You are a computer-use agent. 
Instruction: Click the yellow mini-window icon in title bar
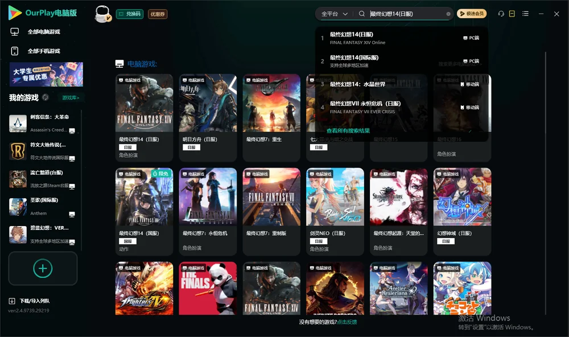pos(512,14)
